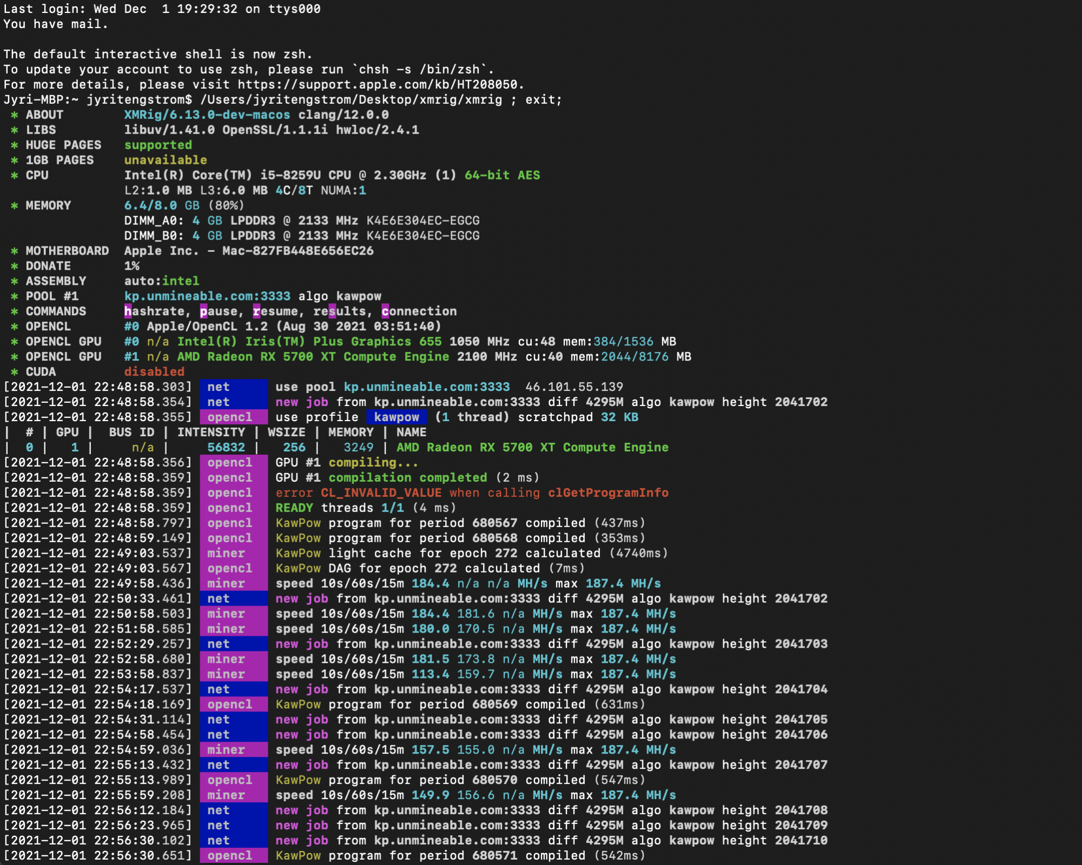Click the red 'disabled' CUDA status
This screenshot has width=1082, height=865.
coord(154,372)
